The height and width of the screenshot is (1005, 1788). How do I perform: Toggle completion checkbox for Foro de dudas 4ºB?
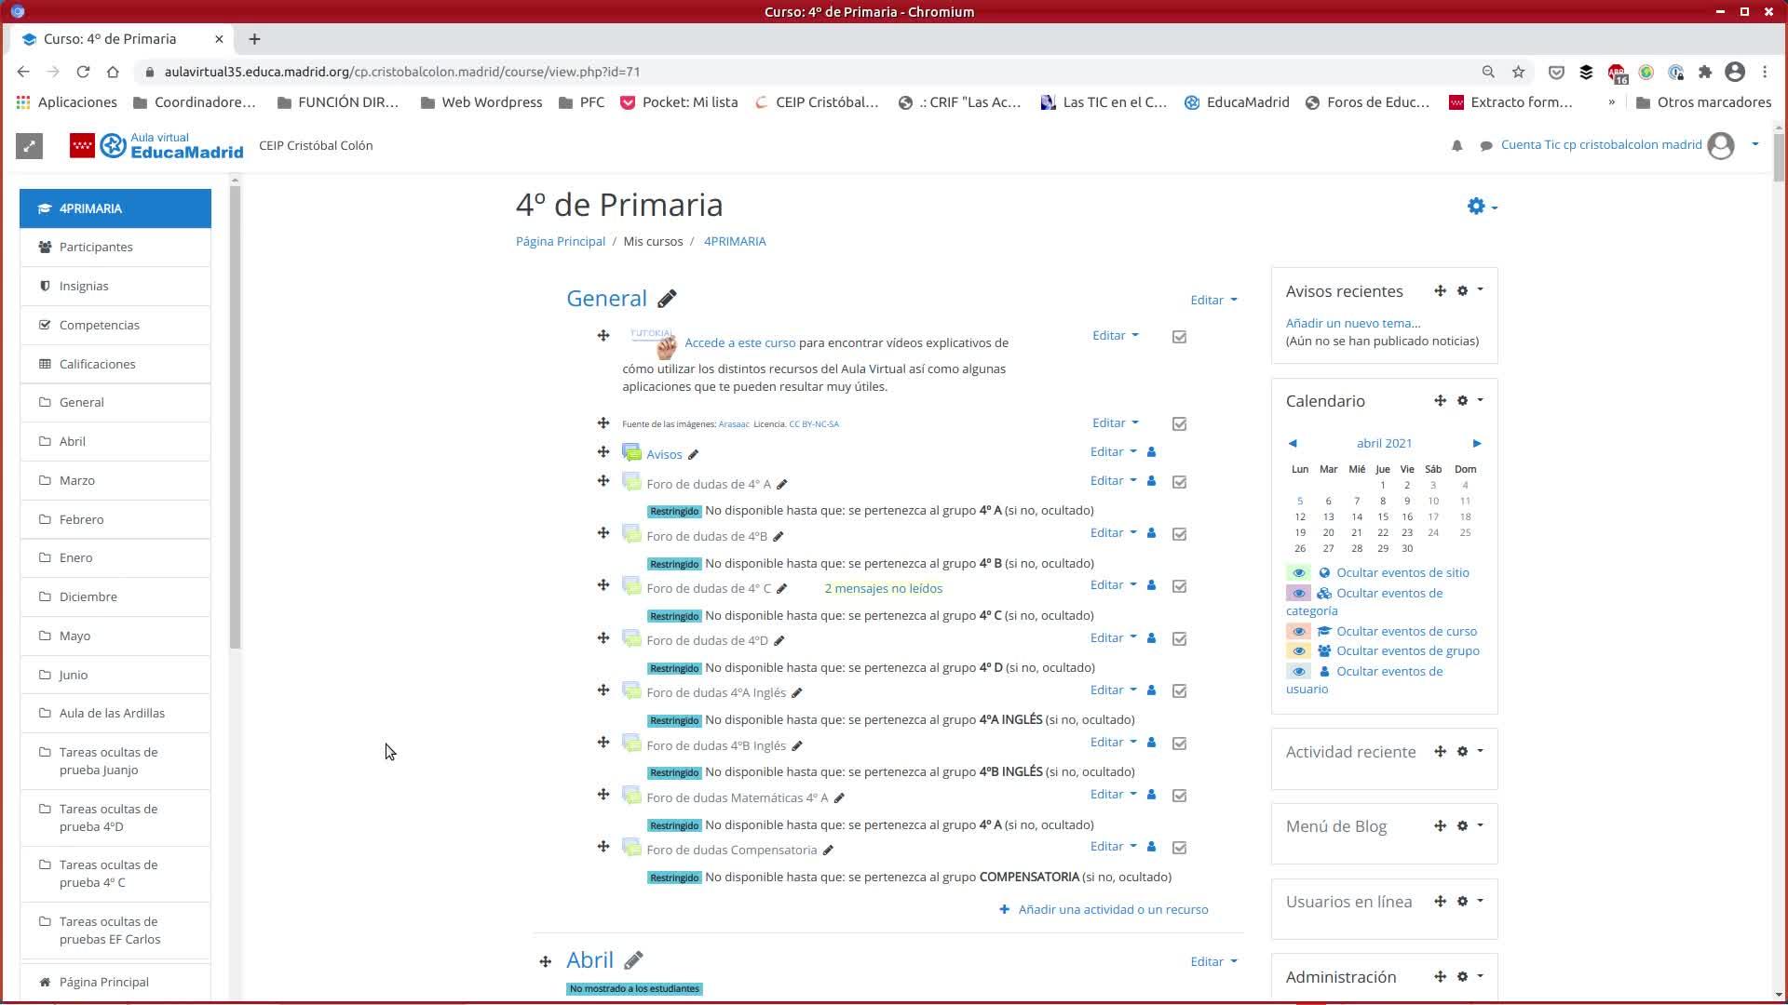[x=1179, y=534]
